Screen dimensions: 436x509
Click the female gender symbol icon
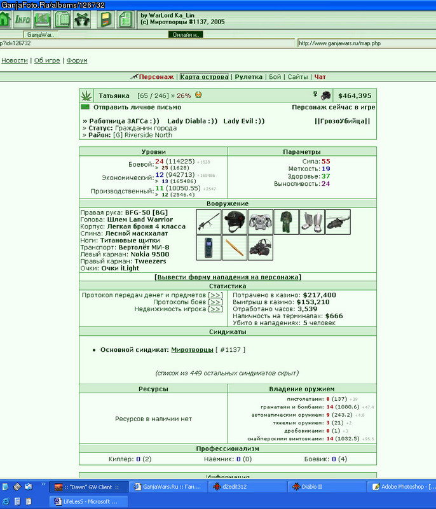pyautogui.click(x=315, y=94)
